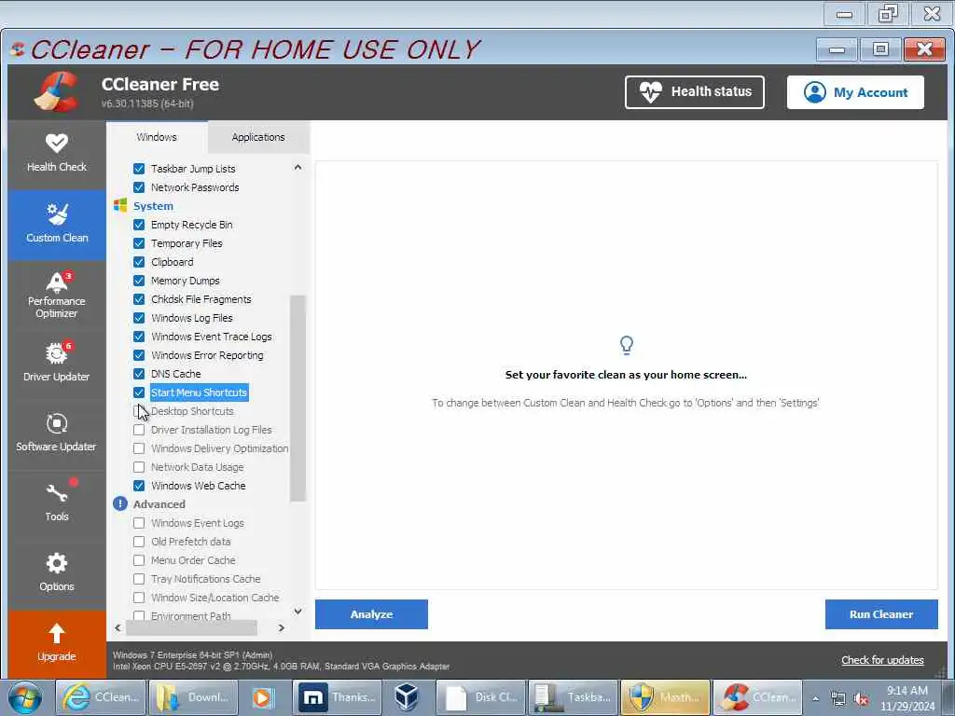
Task: Click the Windows Delivery Optimization label
Action: click(x=220, y=448)
